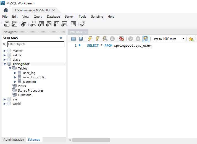
Task: Expand the user_log_config table
Action: point(15,77)
